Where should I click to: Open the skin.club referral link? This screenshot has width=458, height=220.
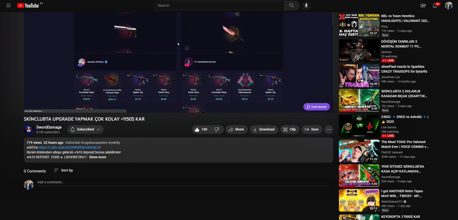pos(70,147)
